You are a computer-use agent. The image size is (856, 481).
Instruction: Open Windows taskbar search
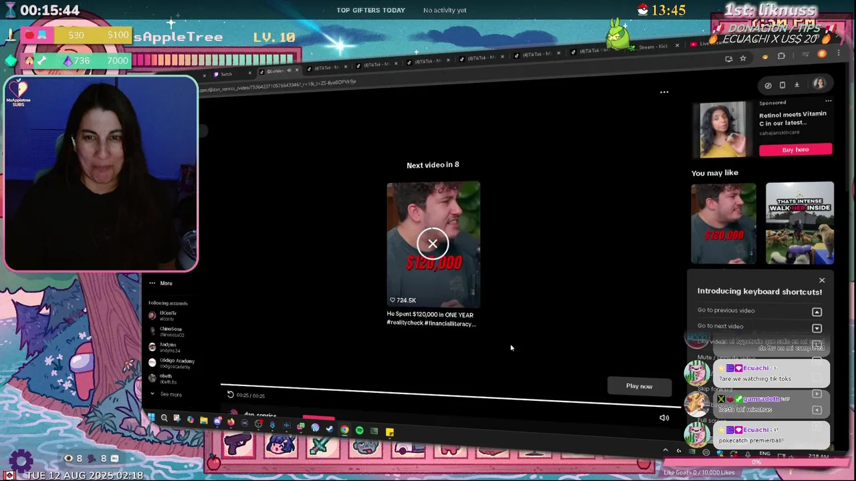point(164,418)
